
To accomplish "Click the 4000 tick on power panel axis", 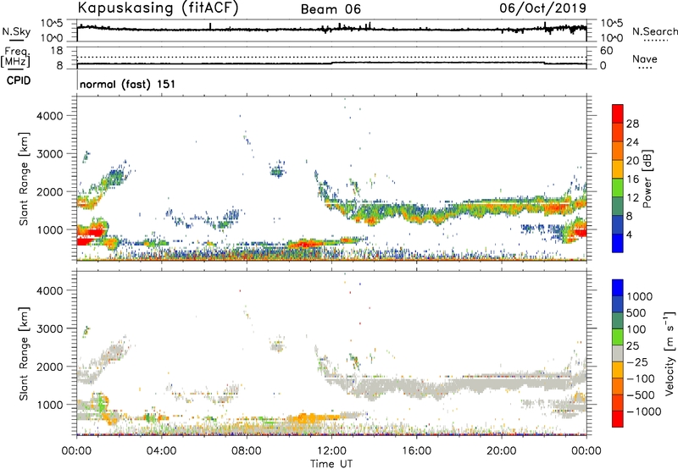I will [50, 116].
